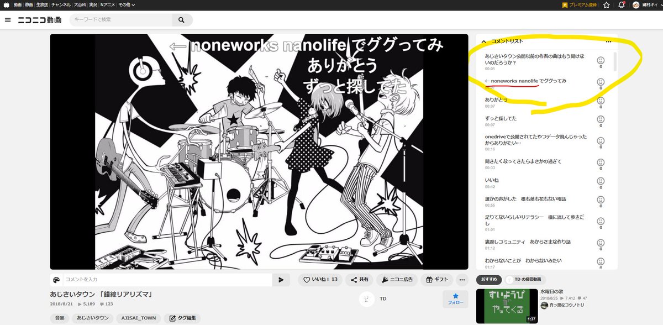Viewport: 663px width, 325px height.
Task: Open more actions ellipsis below video
Action: (462, 280)
